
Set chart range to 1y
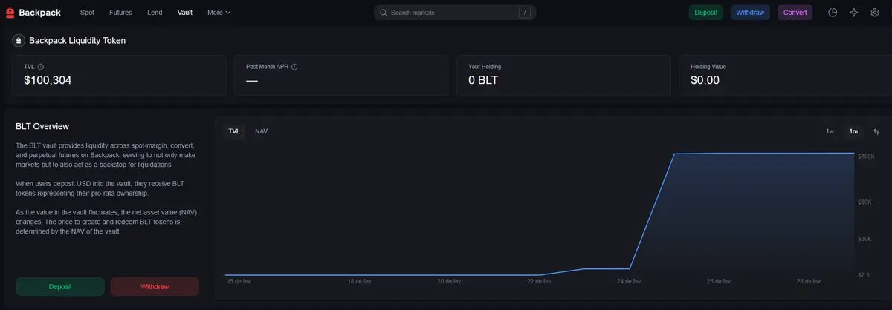click(876, 131)
